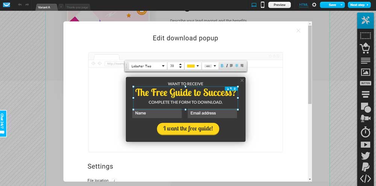Select the video player element tool

(x=365, y=145)
